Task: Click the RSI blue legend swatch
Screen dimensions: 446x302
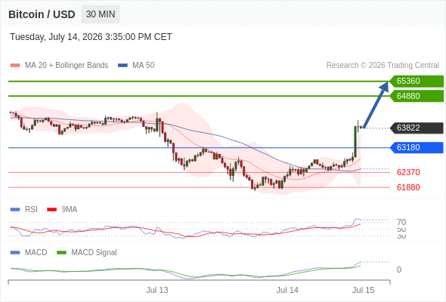Action: coord(15,210)
